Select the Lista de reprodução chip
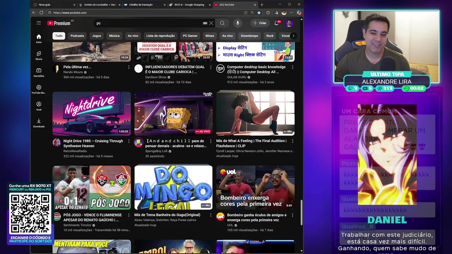Screen dimensions: 452x254 (160, 36)
